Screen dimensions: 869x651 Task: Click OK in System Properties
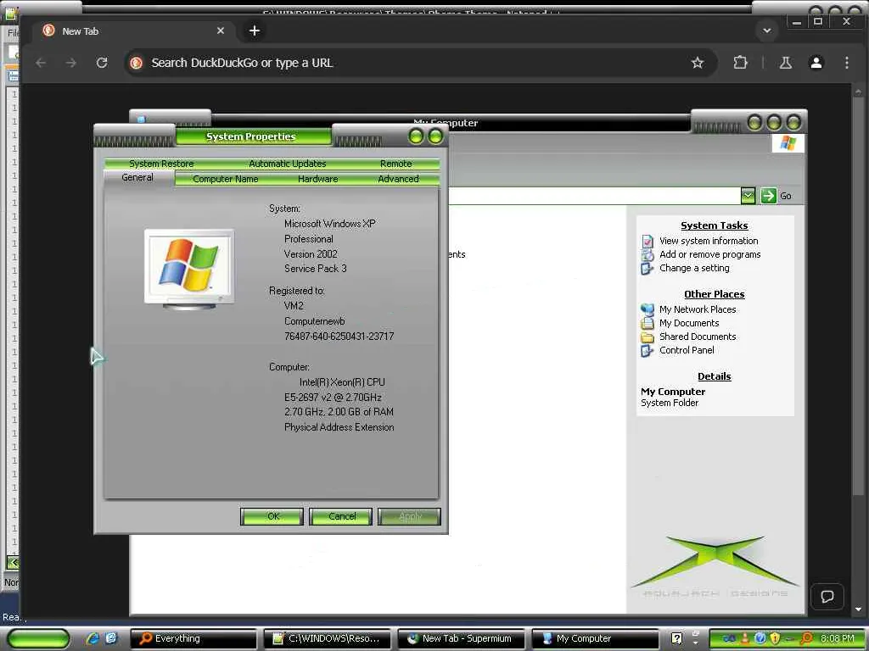272,516
